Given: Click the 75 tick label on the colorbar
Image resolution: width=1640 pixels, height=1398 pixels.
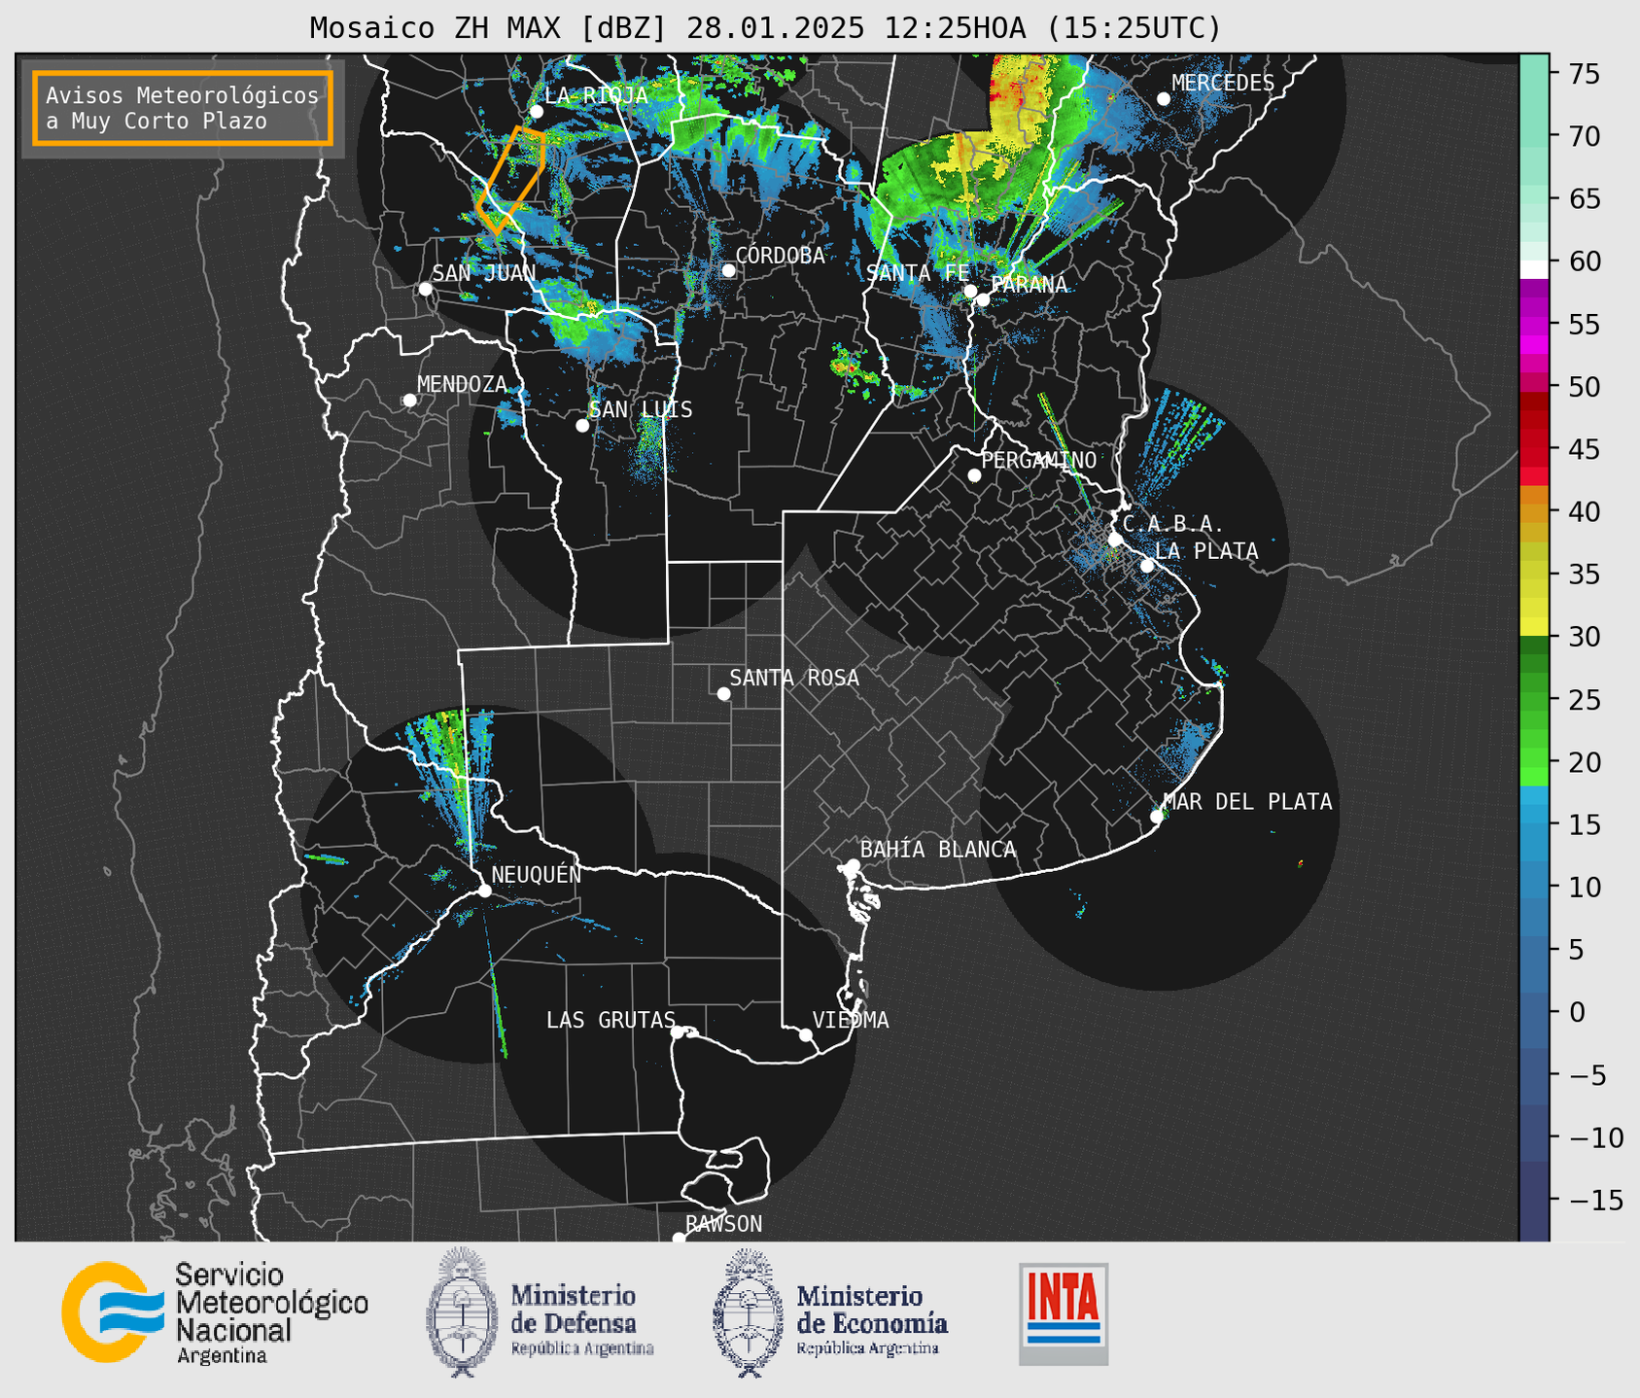Looking at the screenshot, I should pos(1585,74).
